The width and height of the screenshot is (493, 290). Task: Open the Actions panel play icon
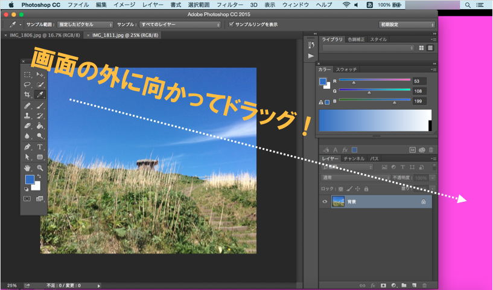coord(311,56)
